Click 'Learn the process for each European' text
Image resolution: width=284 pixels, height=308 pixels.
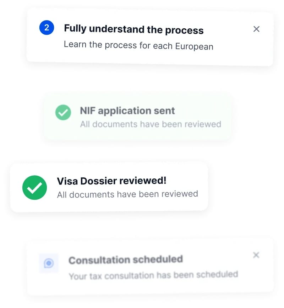pos(138,46)
